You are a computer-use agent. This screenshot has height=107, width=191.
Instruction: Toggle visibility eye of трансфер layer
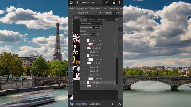(82, 83)
